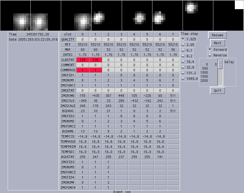Click the MJF row label
The height and width of the screenshot is (193, 244).
pyautogui.click(x=68, y=45)
